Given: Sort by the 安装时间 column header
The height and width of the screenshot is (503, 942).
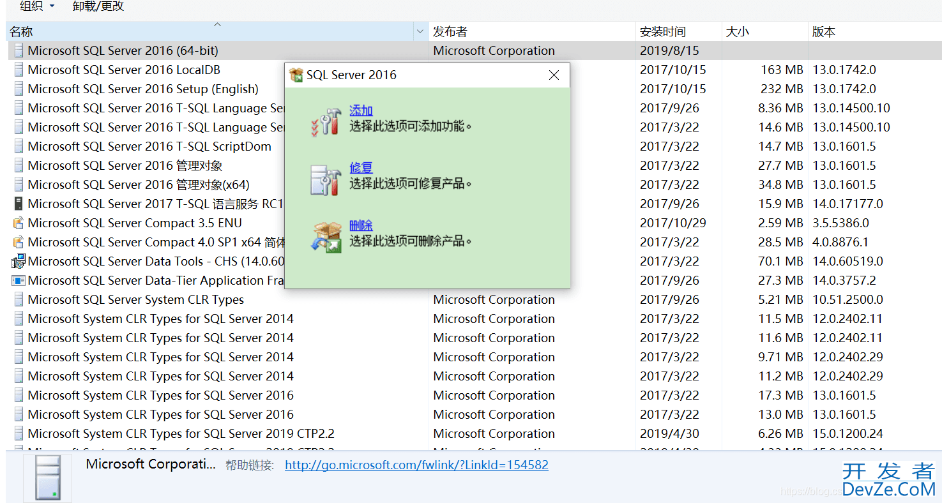Looking at the screenshot, I should pos(678,31).
